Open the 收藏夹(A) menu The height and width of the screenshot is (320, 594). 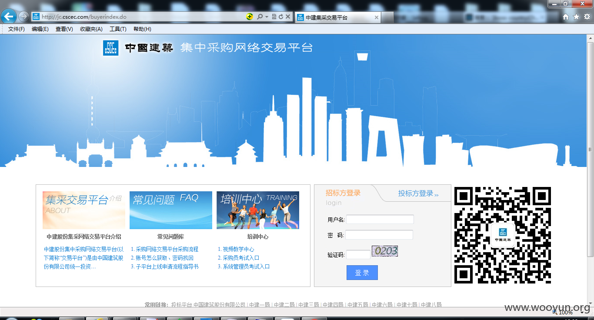[x=91, y=29]
